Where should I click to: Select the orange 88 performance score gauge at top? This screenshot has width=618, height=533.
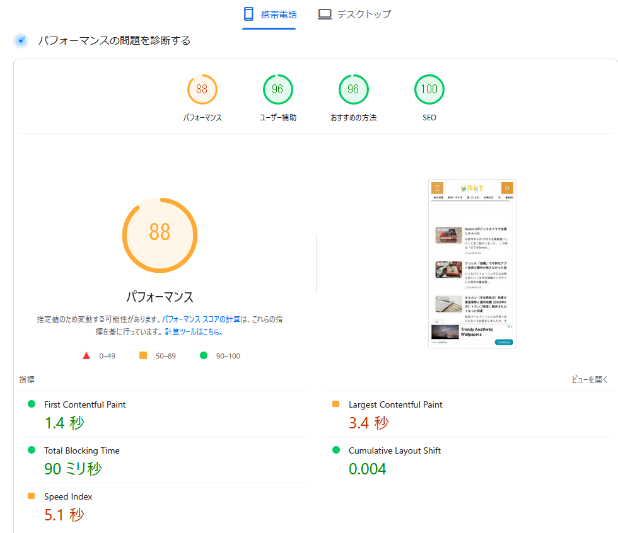tap(202, 89)
